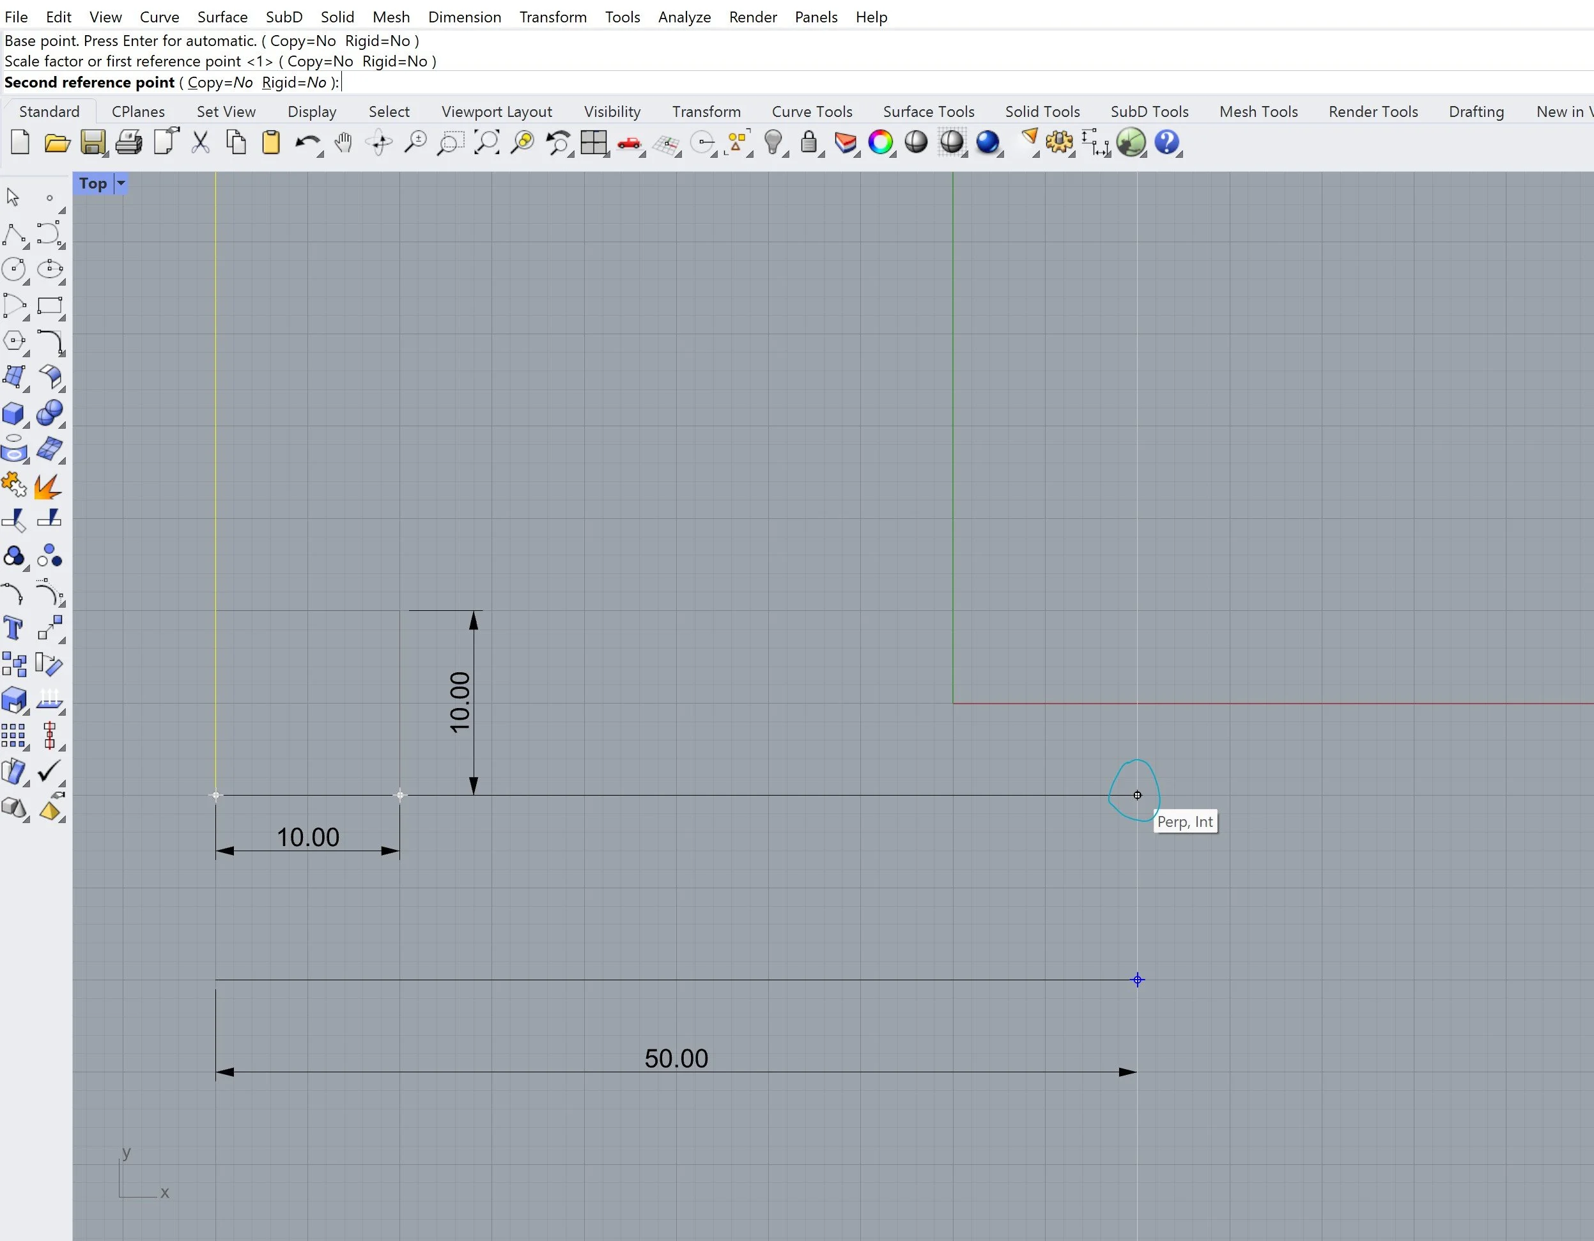Toggle the four-viewport layout icon
Viewport: 1594px width, 1241px height.
[593, 143]
